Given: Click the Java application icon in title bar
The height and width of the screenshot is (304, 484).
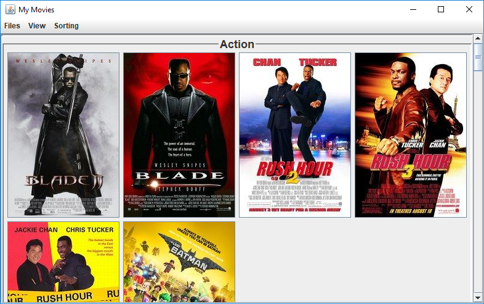Looking at the screenshot, I should point(10,9).
